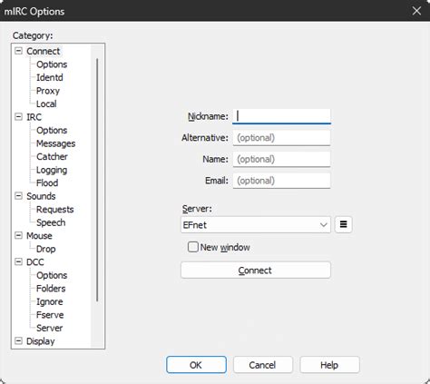Screen dimensions: 430x384
Task: Open the Catcher settings
Action: [x=52, y=157]
